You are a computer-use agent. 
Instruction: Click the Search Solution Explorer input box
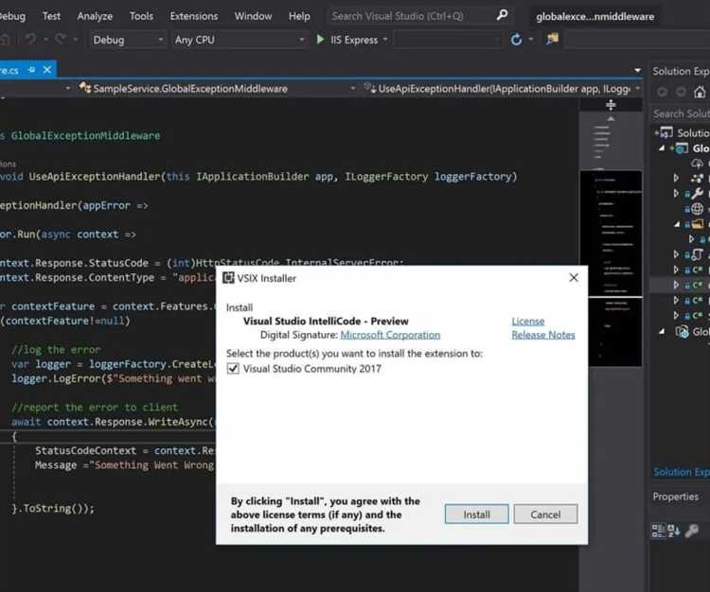(681, 113)
